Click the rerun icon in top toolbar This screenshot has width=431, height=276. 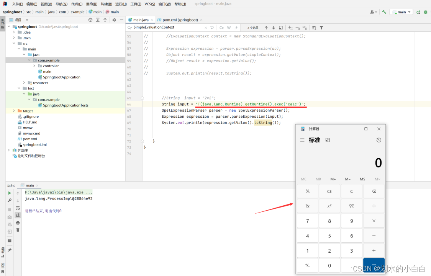tap(418, 12)
